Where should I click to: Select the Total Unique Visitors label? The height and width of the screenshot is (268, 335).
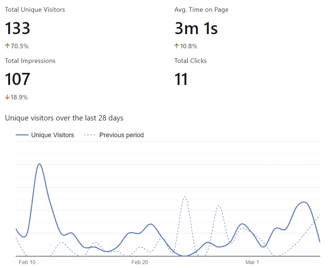coord(35,10)
